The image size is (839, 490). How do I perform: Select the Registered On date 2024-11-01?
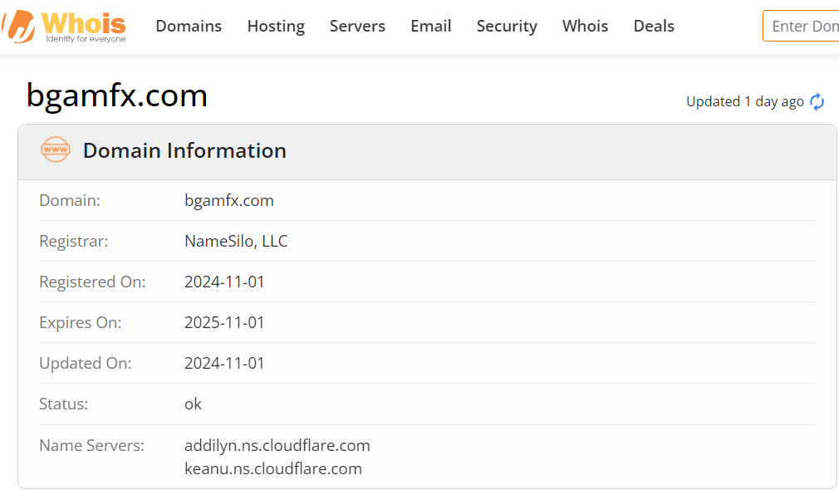click(x=224, y=282)
